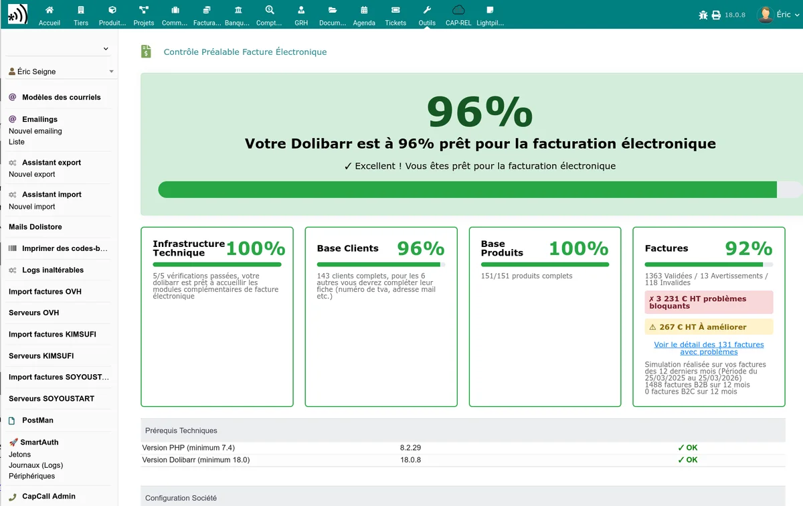Click the 96% overall progress bar
Viewport: 803px width, 506px height.
480,189
